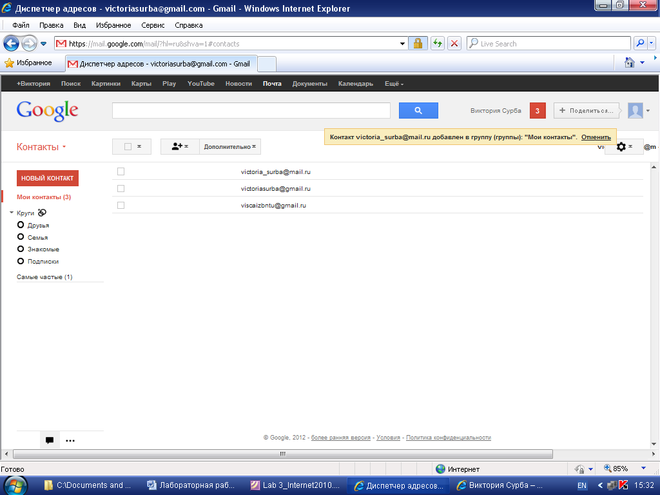Open Самые частые (1) group

[x=44, y=277]
